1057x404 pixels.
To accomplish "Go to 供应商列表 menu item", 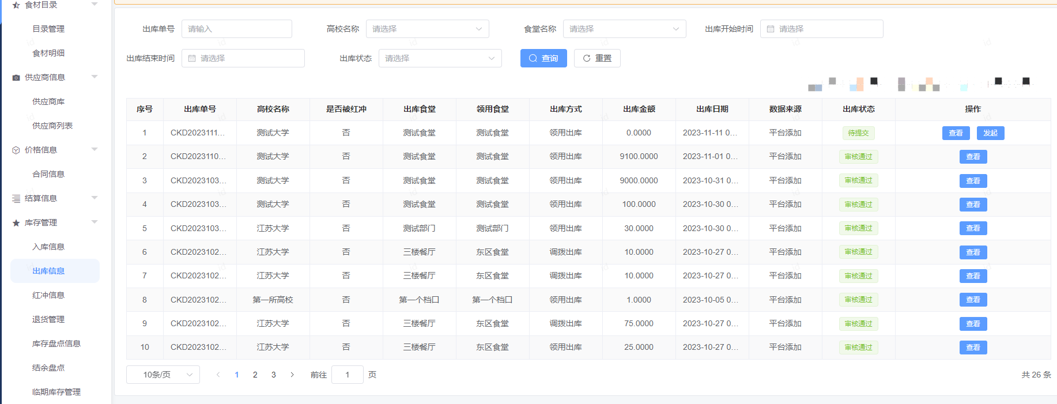I will (x=52, y=126).
